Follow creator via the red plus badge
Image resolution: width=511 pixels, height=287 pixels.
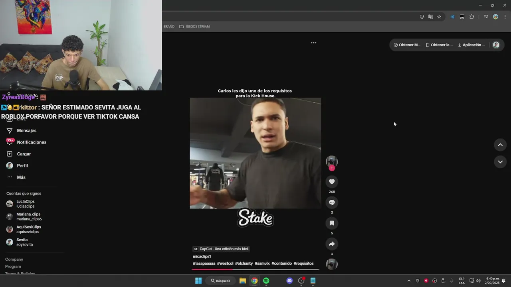tap(332, 168)
